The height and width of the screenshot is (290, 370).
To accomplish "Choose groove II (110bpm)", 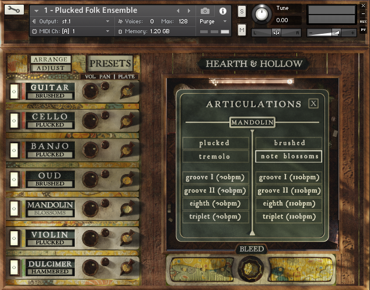I will point(289,190).
